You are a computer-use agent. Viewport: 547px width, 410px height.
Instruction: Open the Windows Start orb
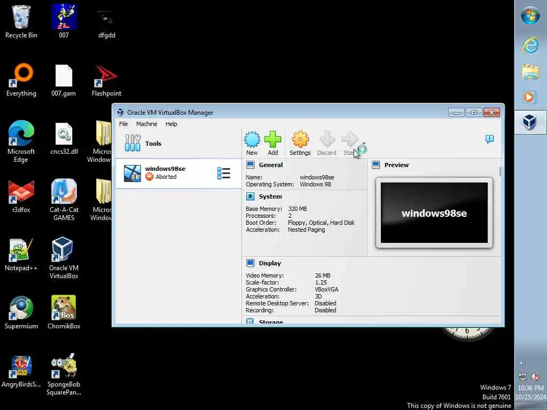pyautogui.click(x=530, y=15)
